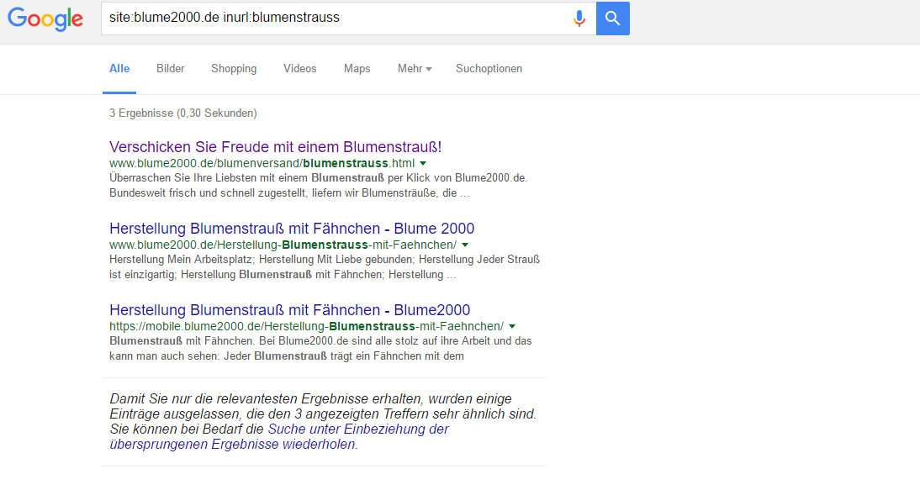The height and width of the screenshot is (490, 920).
Task: Click 'Suche unter Einbeziehung der übersprungenen Ergebnisse wiederholen' link
Action: click(278, 437)
